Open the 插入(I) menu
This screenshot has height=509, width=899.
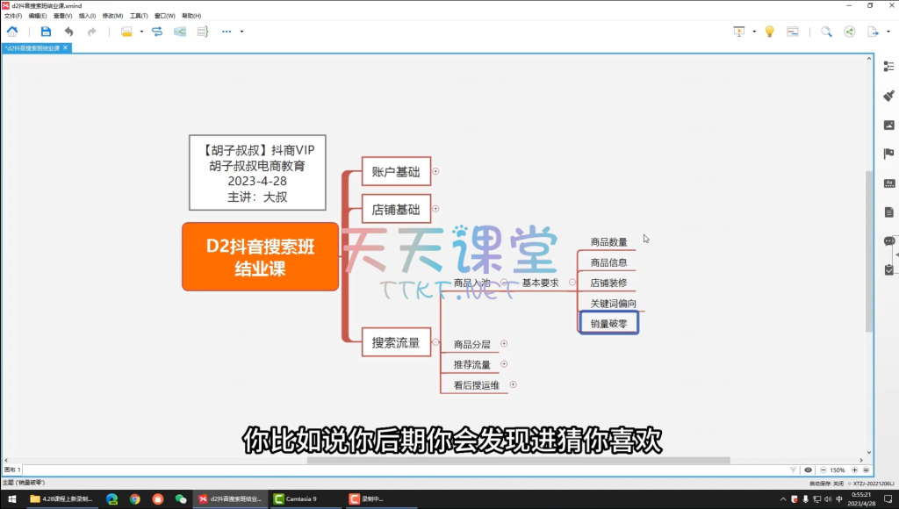tap(88, 16)
